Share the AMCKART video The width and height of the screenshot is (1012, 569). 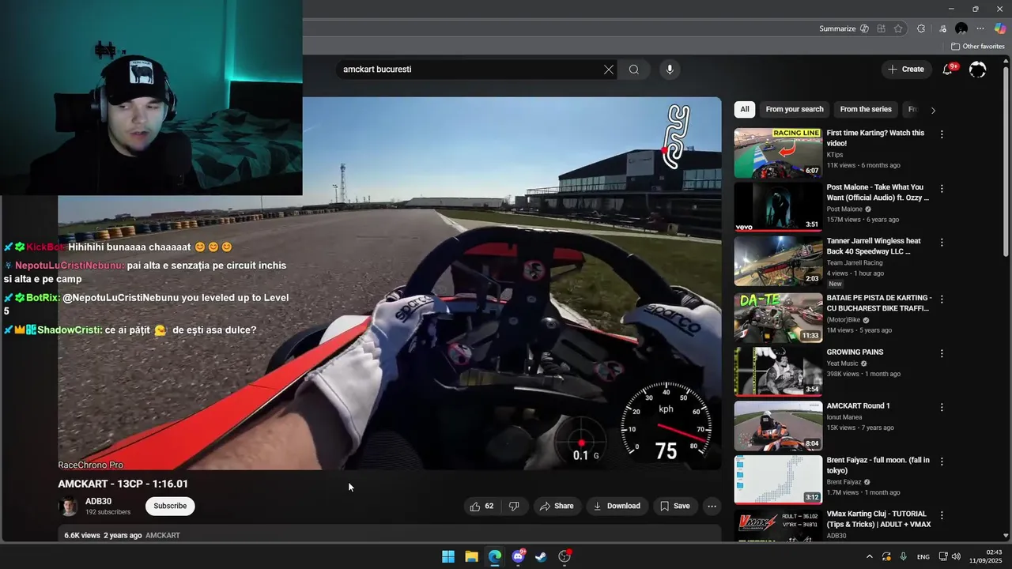click(x=557, y=506)
